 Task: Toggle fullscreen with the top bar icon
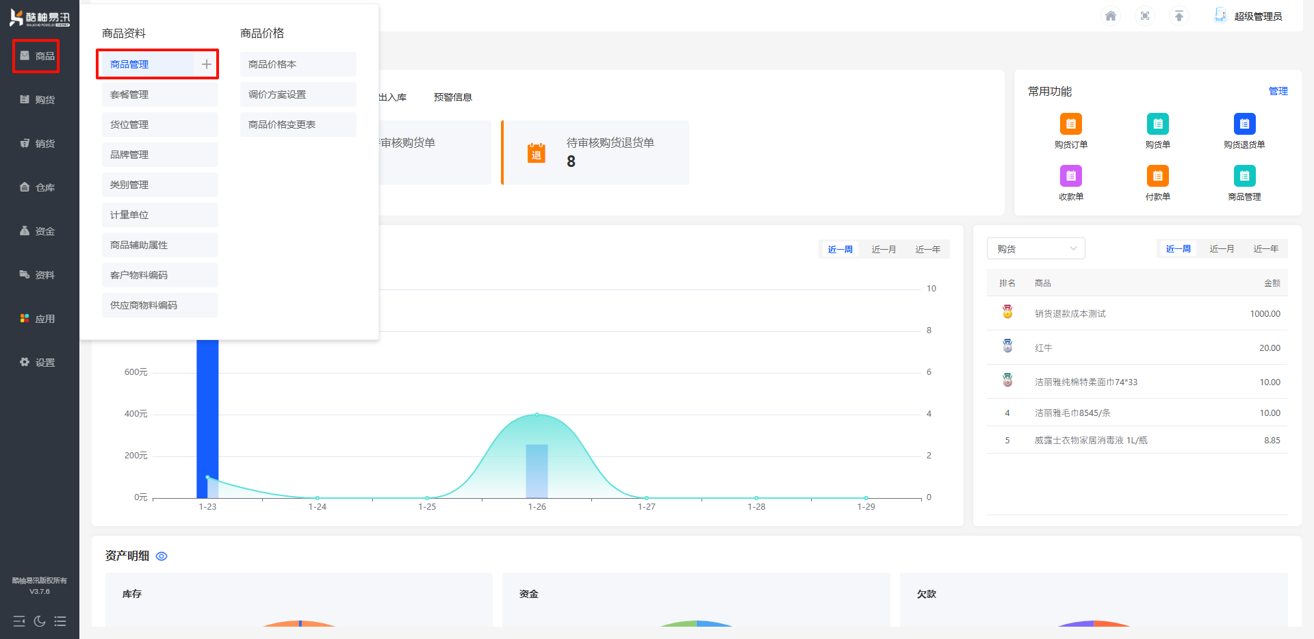tap(1145, 16)
